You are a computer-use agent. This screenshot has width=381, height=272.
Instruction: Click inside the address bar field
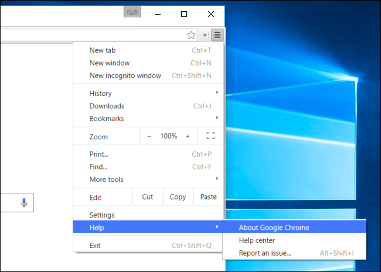pos(88,35)
